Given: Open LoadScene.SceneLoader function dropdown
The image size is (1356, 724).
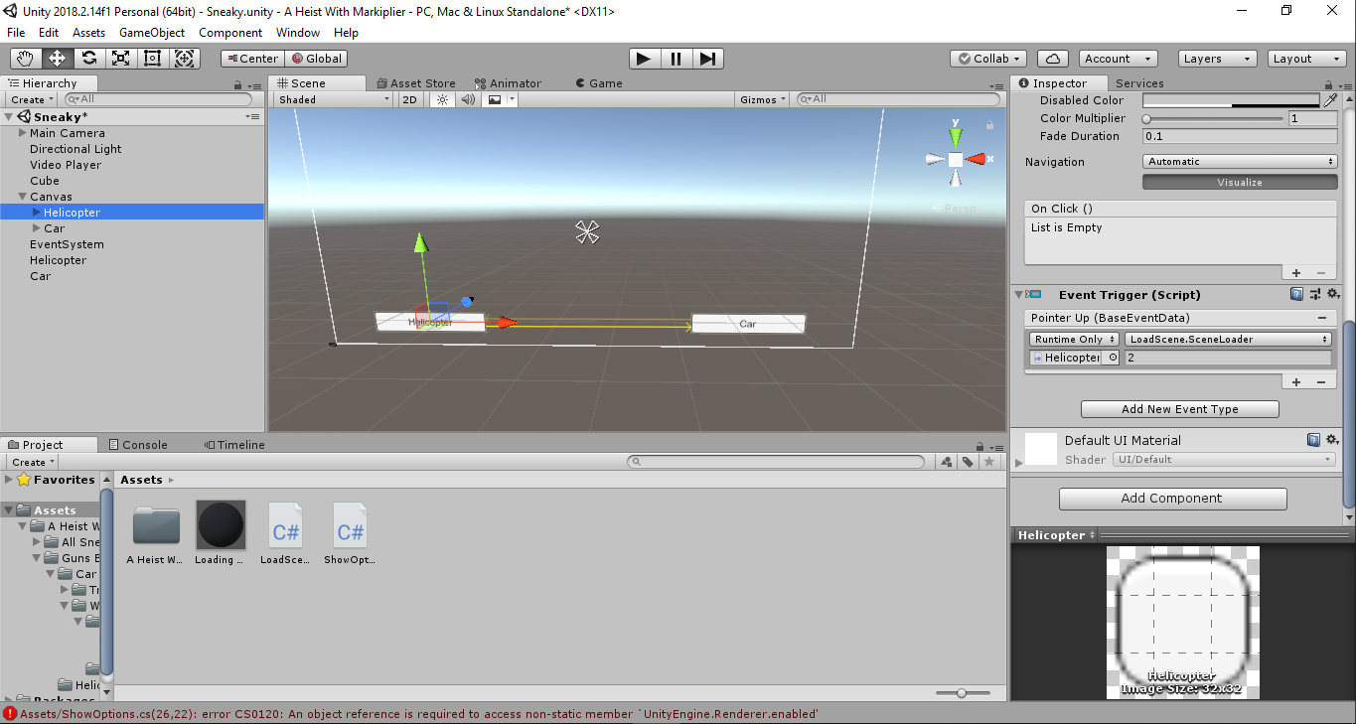Looking at the screenshot, I should tap(1230, 340).
